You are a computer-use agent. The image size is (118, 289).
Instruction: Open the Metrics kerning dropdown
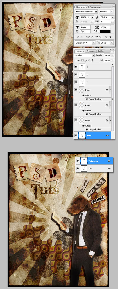(92, 22)
